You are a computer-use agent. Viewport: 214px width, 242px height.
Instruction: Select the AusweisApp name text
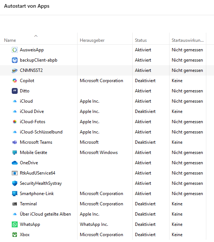pos(32,50)
